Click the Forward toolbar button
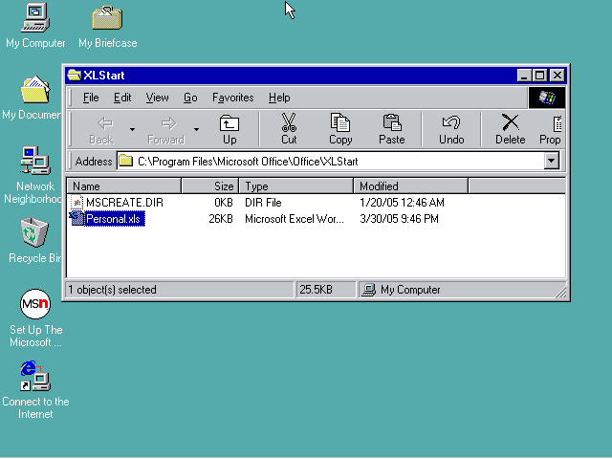This screenshot has height=459, width=612. click(x=166, y=130)
